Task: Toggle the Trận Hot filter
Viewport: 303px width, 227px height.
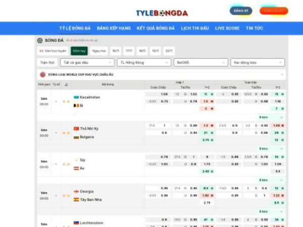Action: coord(47,63)
